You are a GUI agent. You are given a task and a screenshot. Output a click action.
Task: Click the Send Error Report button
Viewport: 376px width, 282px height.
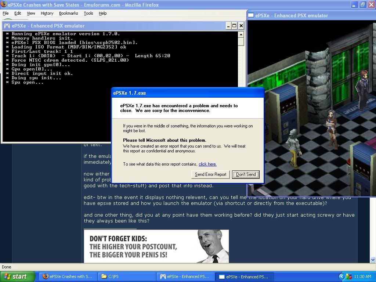[210, 174]
